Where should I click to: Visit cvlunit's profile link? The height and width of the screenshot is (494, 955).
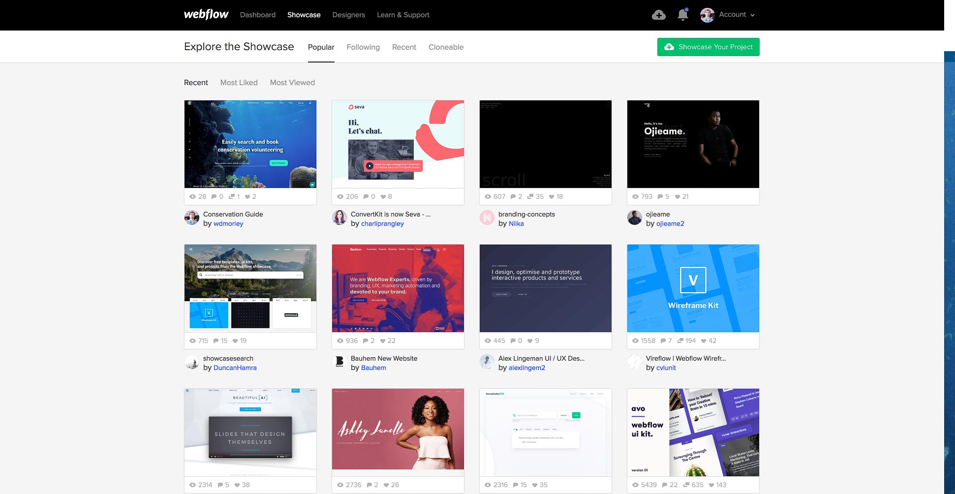pos(666,368)
